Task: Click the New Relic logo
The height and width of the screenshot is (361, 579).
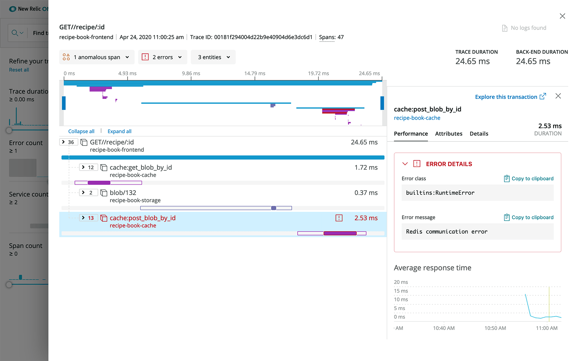Action: (x=13, y=9)
